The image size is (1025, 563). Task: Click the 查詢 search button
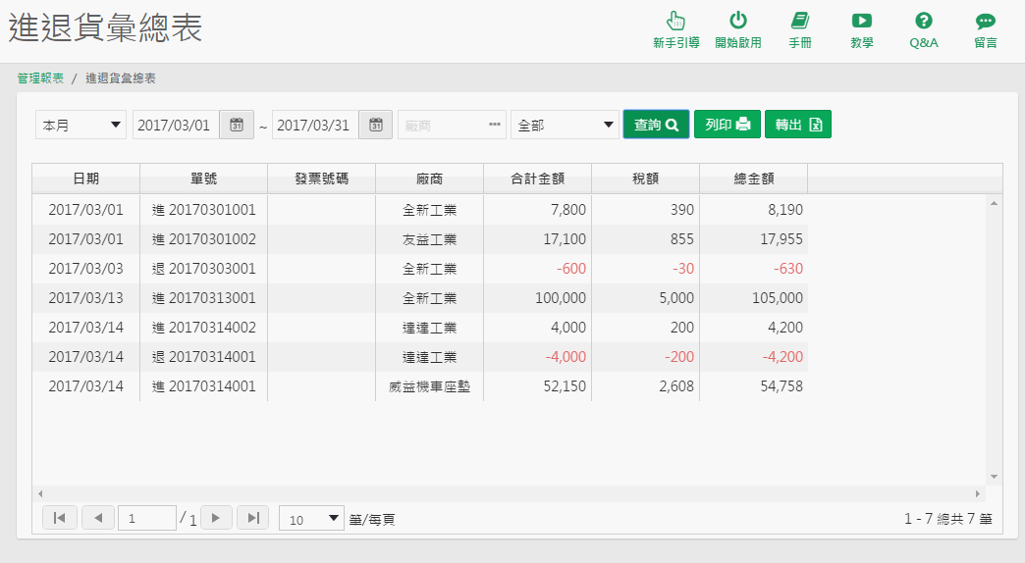pos(656,125)
